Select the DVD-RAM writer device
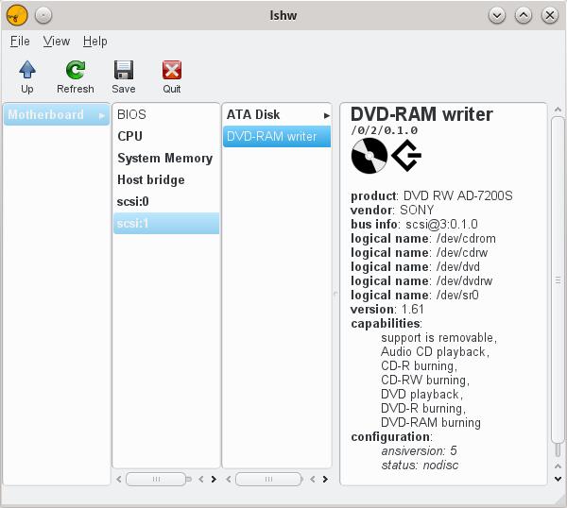The width and height of the screenshot is (567, 508). tap(271, 137)
